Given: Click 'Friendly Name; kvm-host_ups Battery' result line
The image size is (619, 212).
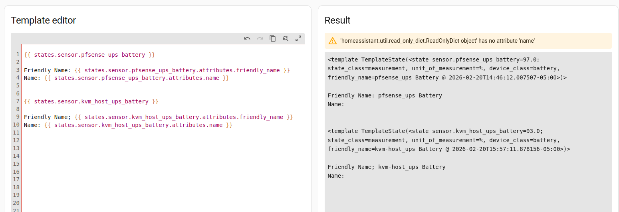Looking at the screenshot, I should pos(386,167).
